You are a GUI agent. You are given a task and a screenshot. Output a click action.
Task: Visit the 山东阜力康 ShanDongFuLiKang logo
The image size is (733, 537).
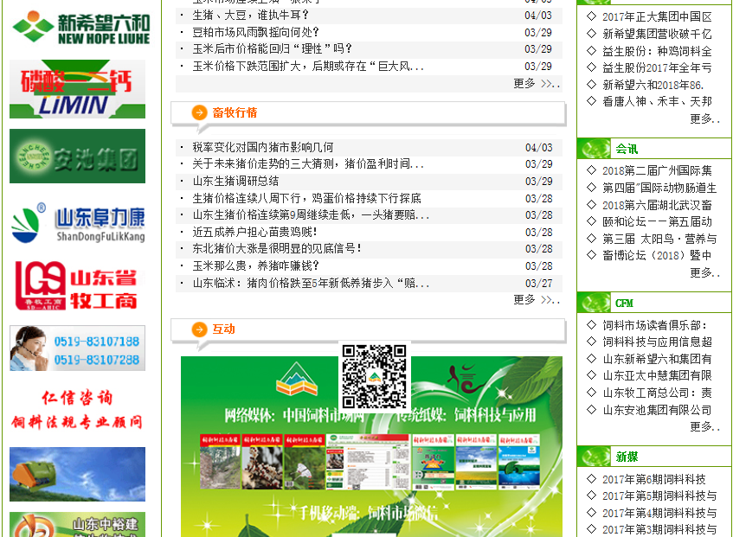pos(77,223)
